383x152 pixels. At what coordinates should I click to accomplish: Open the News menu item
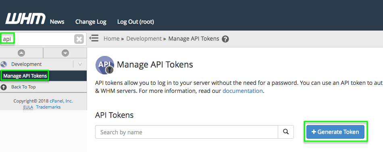(x=57, y=22)
